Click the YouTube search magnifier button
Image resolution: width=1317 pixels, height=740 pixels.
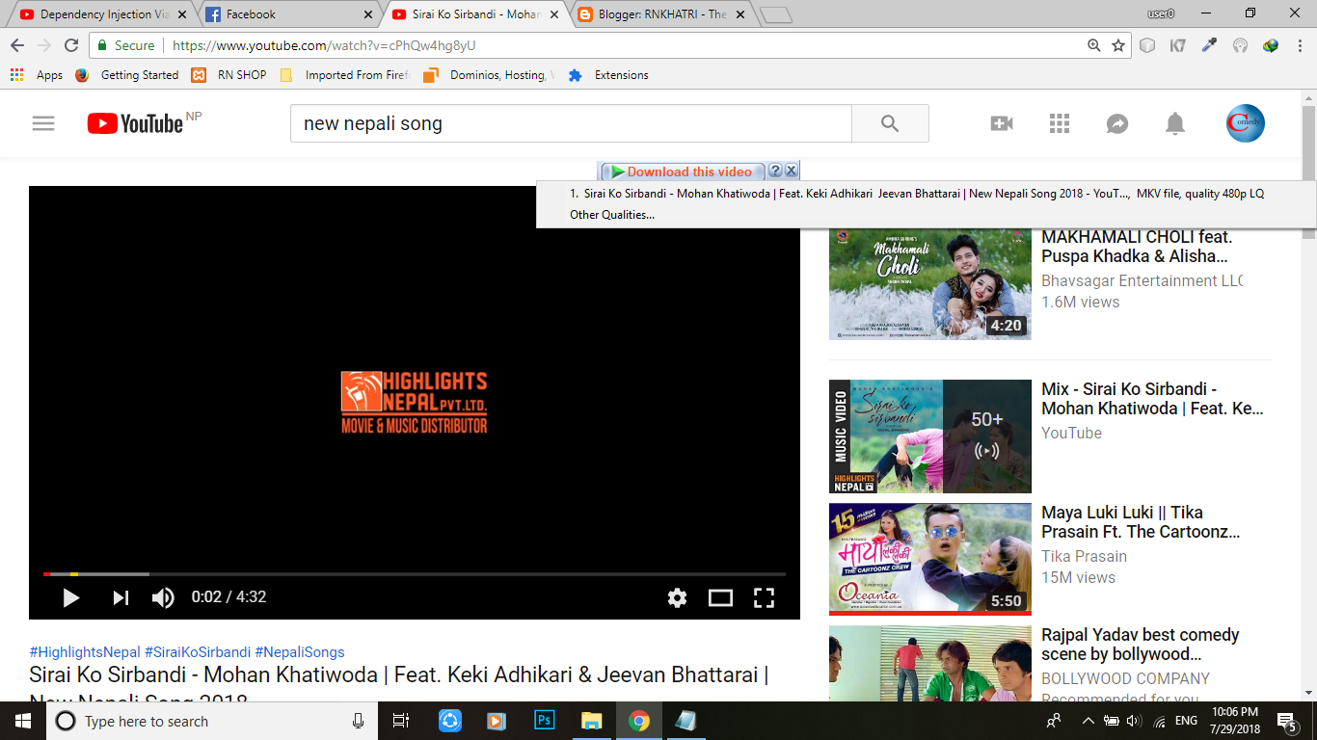(x=890, y=123)
